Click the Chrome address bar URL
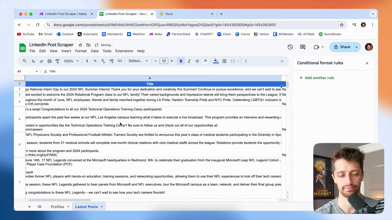This screenshot has width=392, height=220. (164, 25)
